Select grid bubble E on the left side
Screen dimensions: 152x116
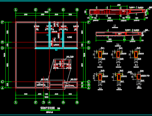[2, 42]
